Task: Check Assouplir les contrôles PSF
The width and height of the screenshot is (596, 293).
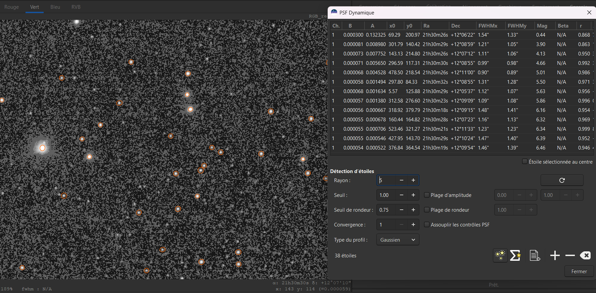Action: (x=427, y=224)
